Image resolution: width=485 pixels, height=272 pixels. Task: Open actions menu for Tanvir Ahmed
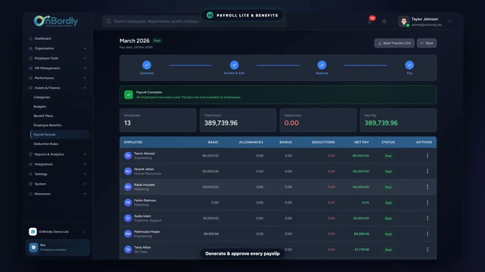tap(427, 156)
